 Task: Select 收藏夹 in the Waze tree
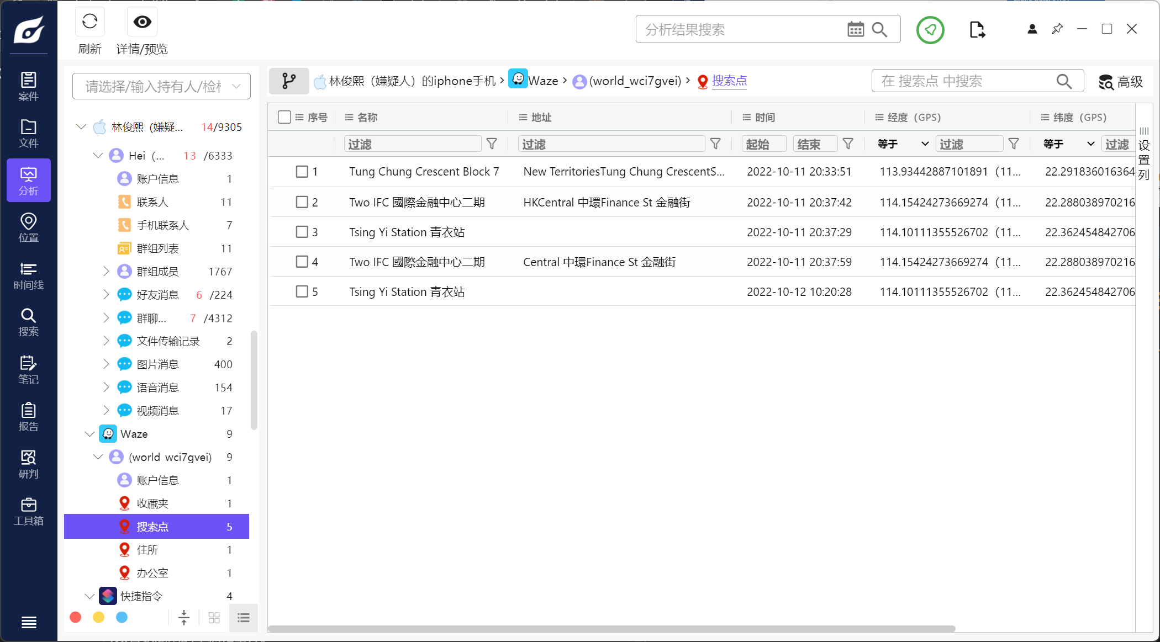152,503
